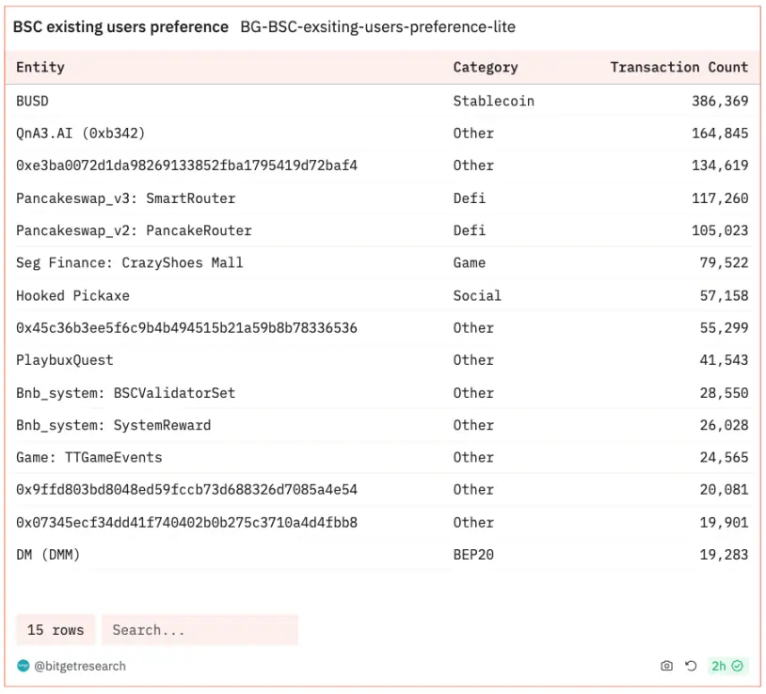This screenshot has width=766, height=694.
Task: Click the refresh query arrow icon
Action: pyautogui.click(x=691, y=666)
